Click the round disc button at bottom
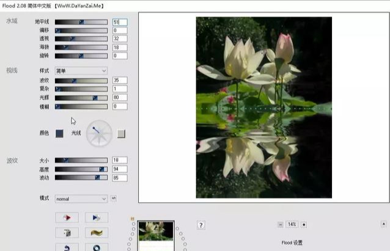This screenshot has height=251, width=390. pos(97,247)
